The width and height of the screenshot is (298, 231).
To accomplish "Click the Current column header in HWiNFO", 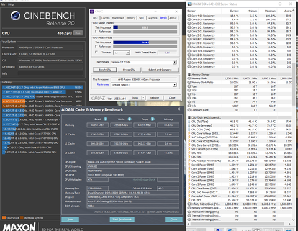I will tap(234, 11).
